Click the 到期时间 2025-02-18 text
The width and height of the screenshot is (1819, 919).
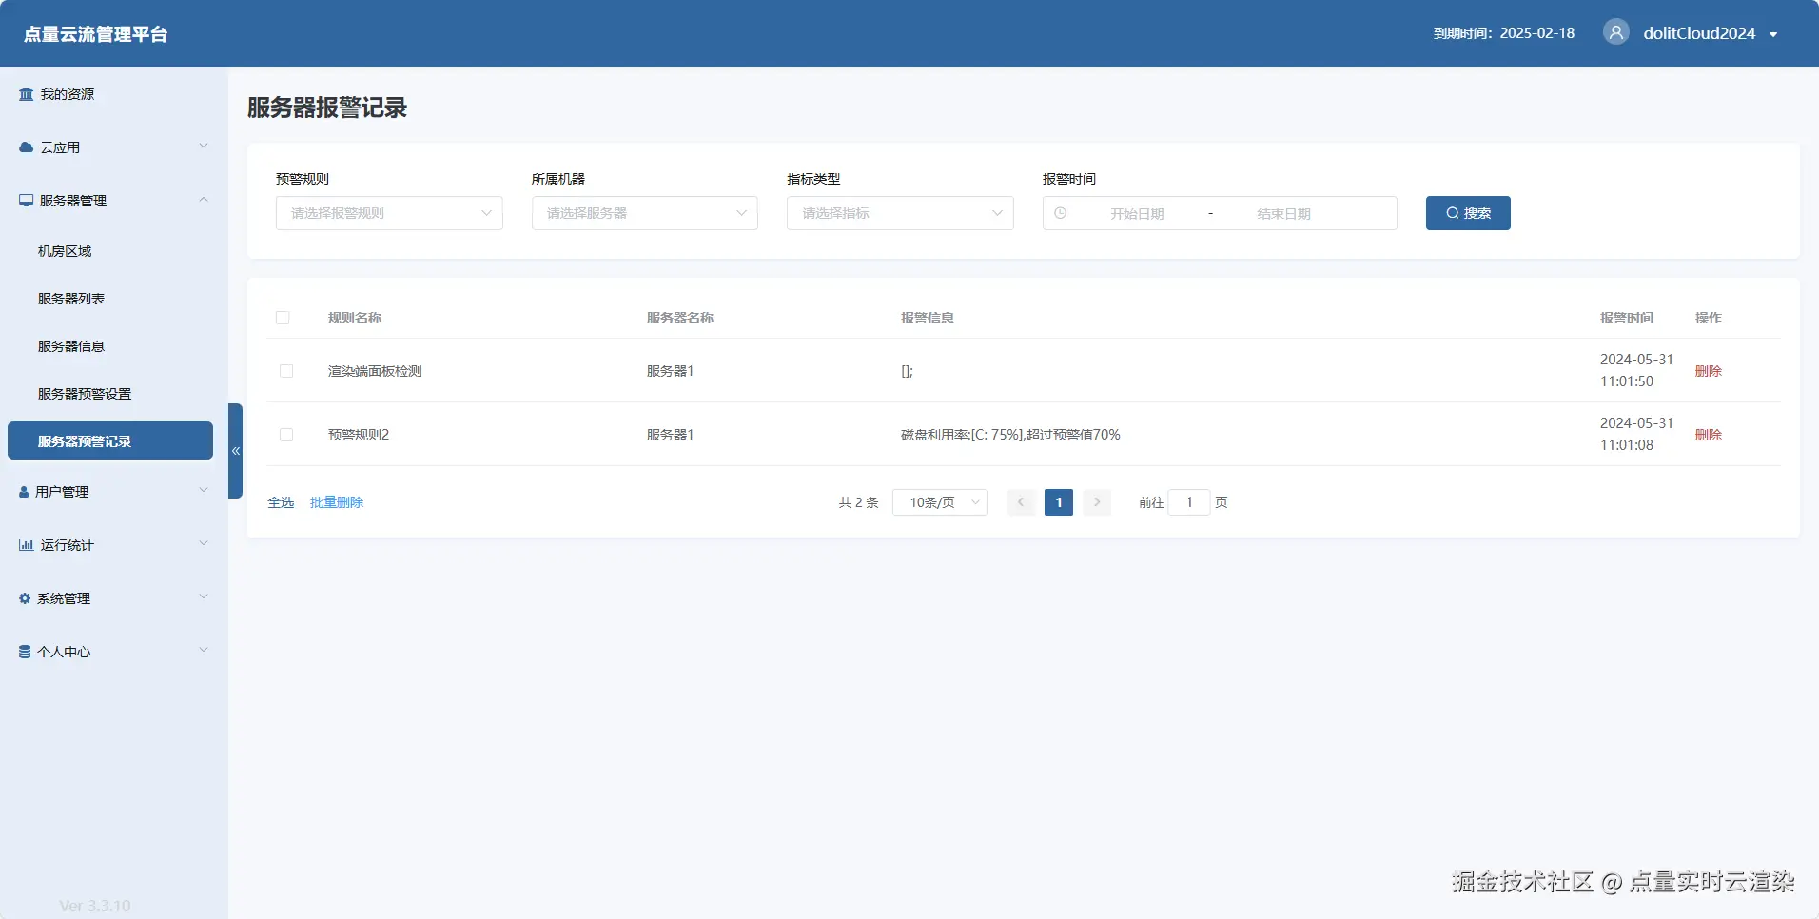point(1504,33)
